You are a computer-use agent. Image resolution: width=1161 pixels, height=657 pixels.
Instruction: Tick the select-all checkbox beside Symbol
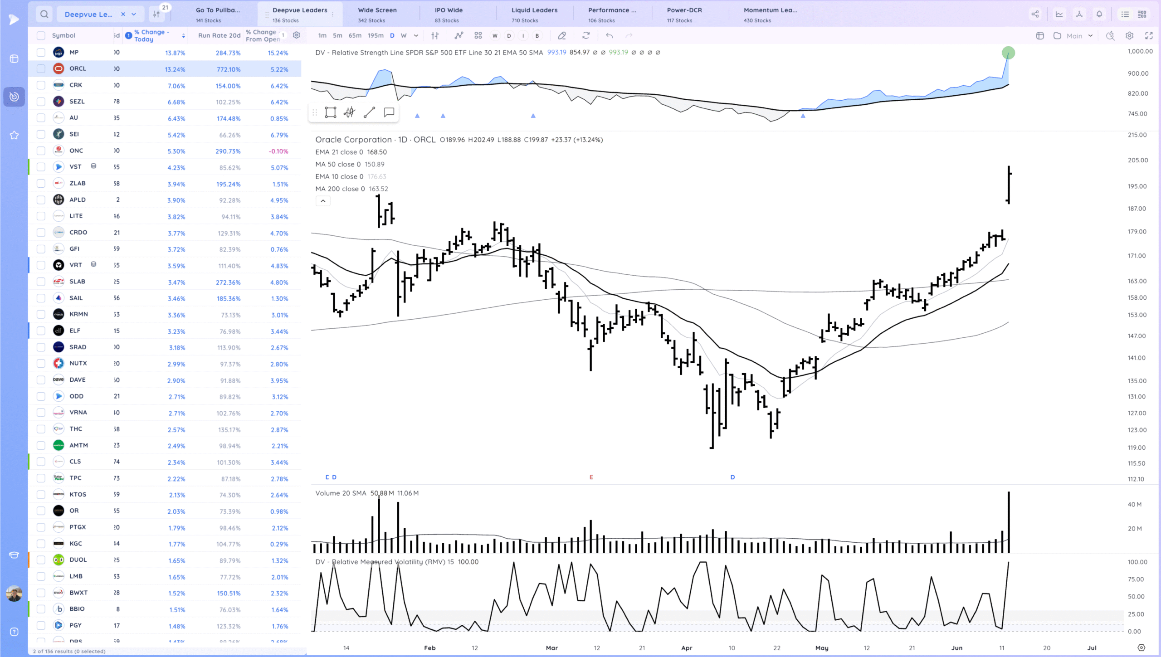41,35
